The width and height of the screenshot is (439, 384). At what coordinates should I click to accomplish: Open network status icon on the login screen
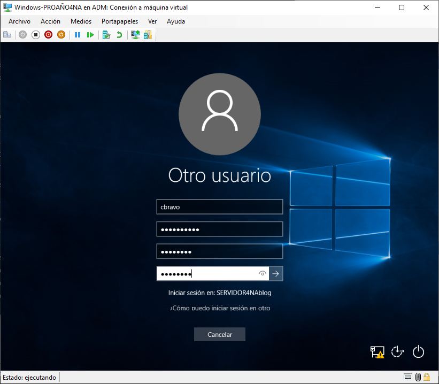coord(376,352)
